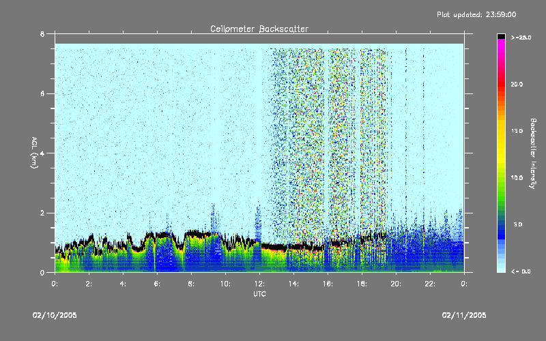Click the colorbar label 20.0

pyautogui.click(x=517, y=85)
